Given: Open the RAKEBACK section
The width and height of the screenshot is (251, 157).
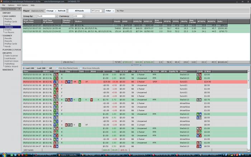Looking at the screenshot, I should coord(8,70).
